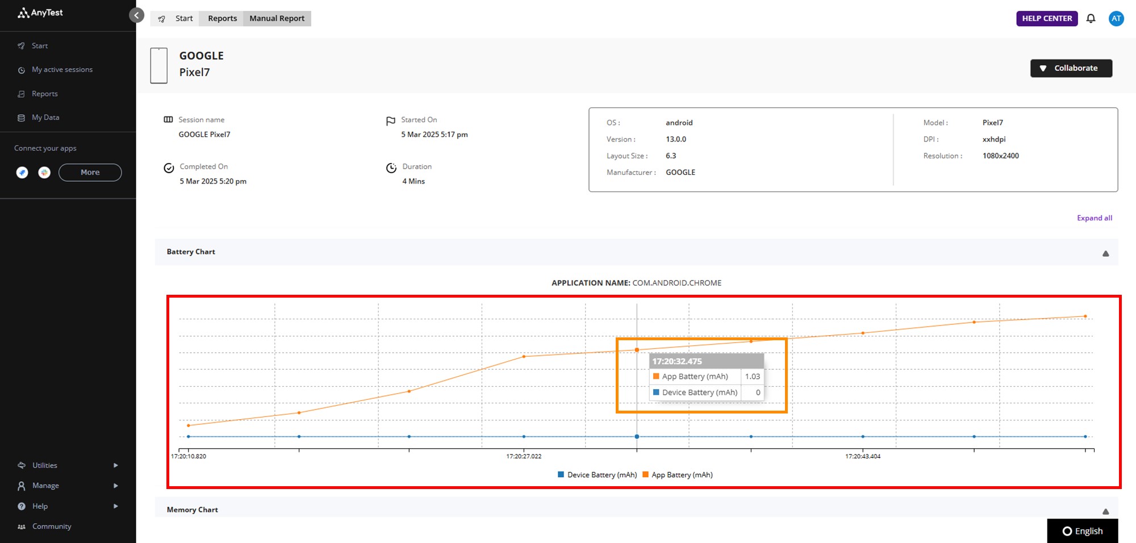
Task: Open the HELP CENTER
Action: click(1047, 18)
